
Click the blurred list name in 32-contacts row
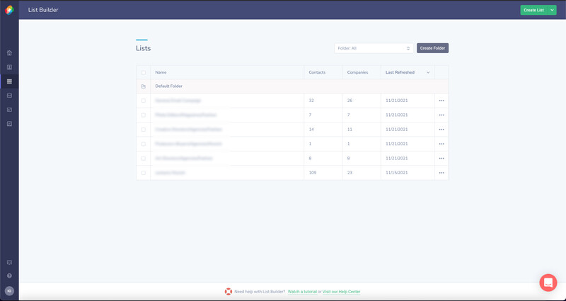click(178, 101)
